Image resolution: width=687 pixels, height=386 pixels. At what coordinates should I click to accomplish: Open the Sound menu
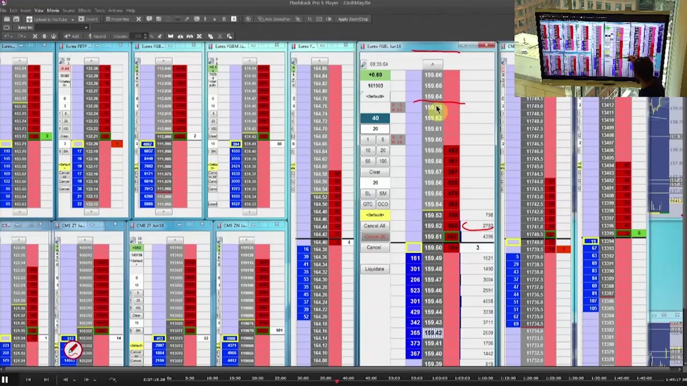(x=69, y=10)
